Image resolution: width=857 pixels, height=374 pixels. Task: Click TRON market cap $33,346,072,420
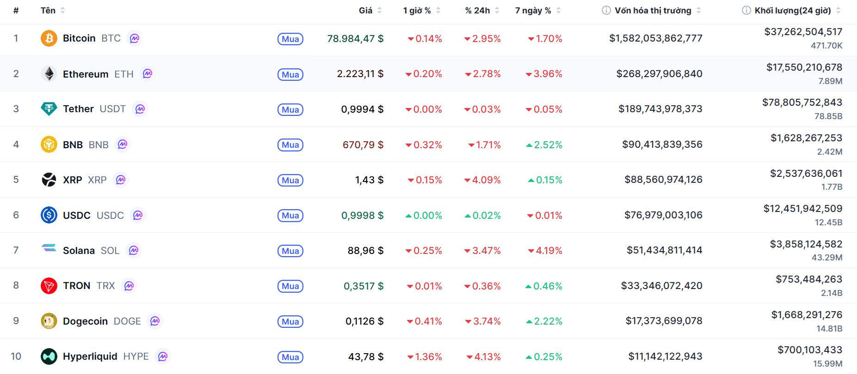tap(661, 286)
